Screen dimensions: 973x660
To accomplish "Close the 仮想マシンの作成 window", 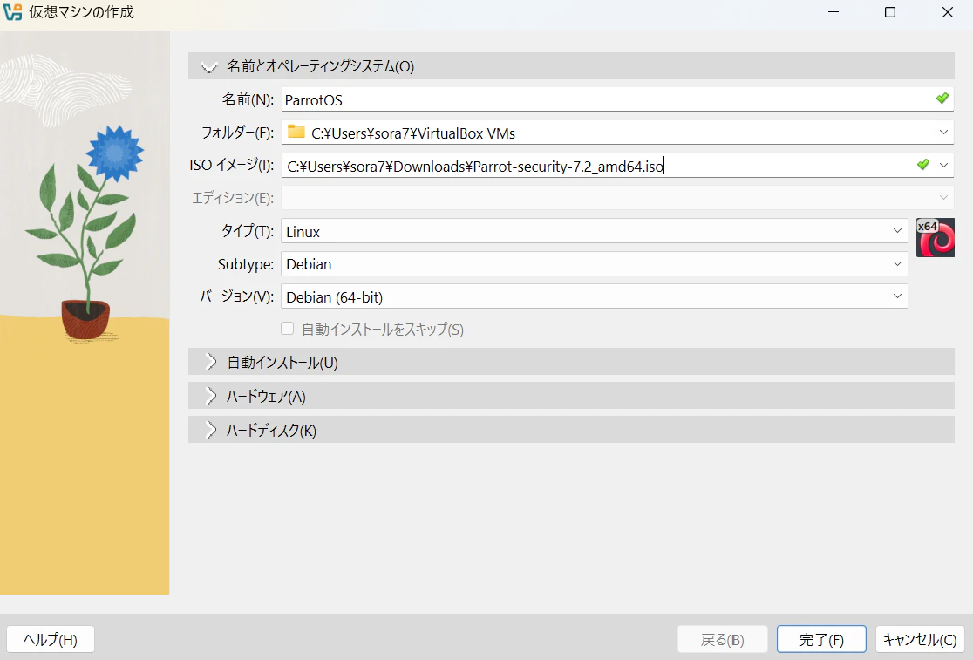I will [947, 12].
